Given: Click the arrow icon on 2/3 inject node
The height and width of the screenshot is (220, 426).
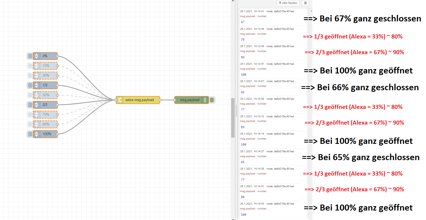Looking at the screenshot, I should (x=37, y=105).
